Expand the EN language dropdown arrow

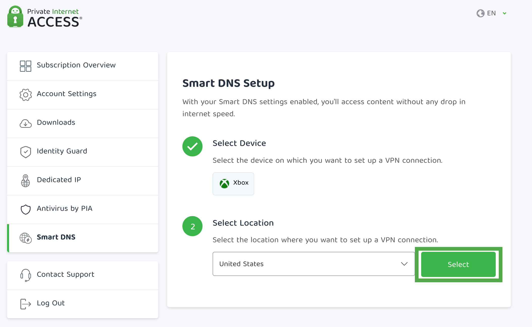pyautogui.click(x=505, y=13)
